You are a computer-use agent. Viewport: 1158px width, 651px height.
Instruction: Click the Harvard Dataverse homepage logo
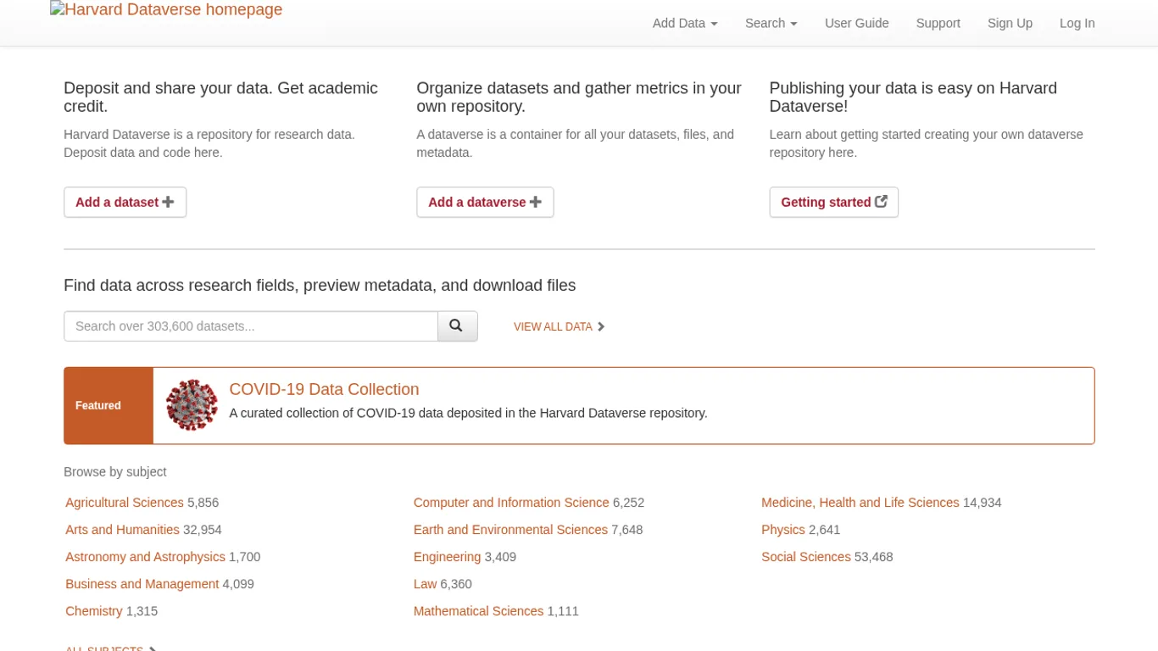tap(166, 10)
